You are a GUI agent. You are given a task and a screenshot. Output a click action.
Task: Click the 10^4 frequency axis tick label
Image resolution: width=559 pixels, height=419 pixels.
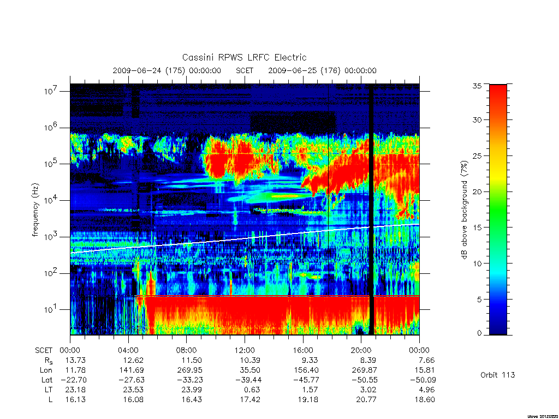[x=51, y=200]
